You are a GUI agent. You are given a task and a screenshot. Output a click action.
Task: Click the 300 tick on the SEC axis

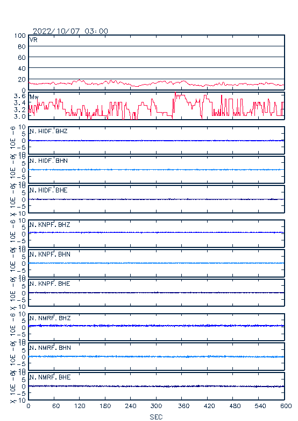pos(156,406)
